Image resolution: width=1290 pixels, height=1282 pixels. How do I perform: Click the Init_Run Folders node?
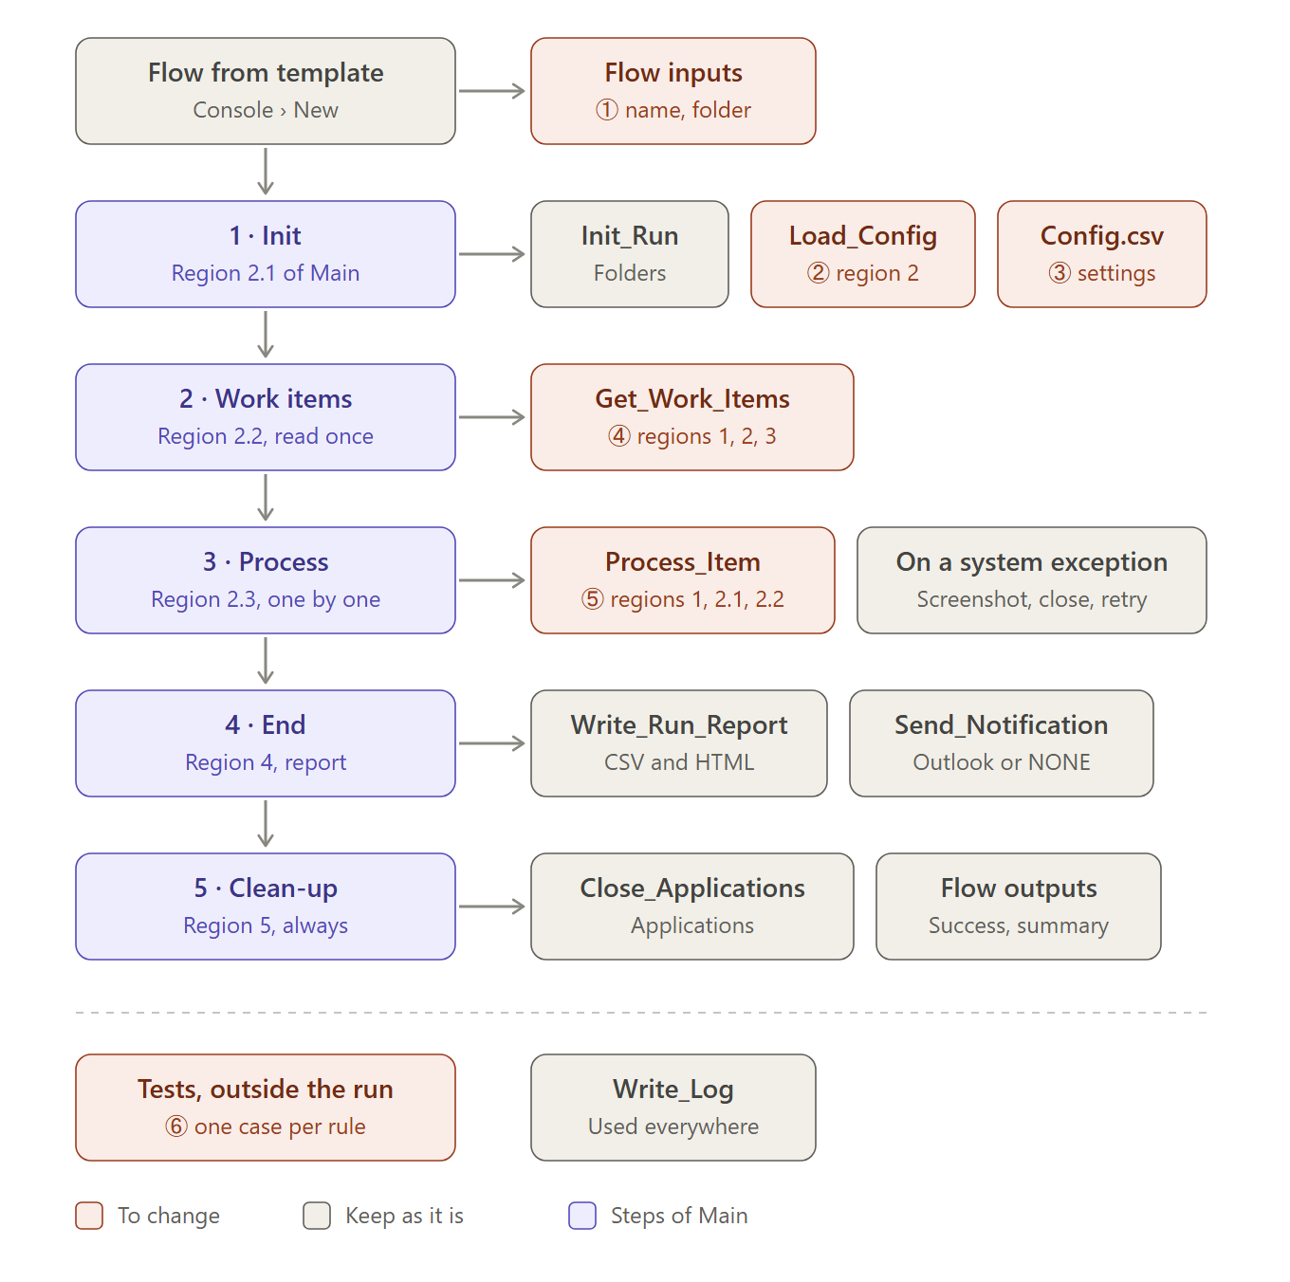click(630, 254)
